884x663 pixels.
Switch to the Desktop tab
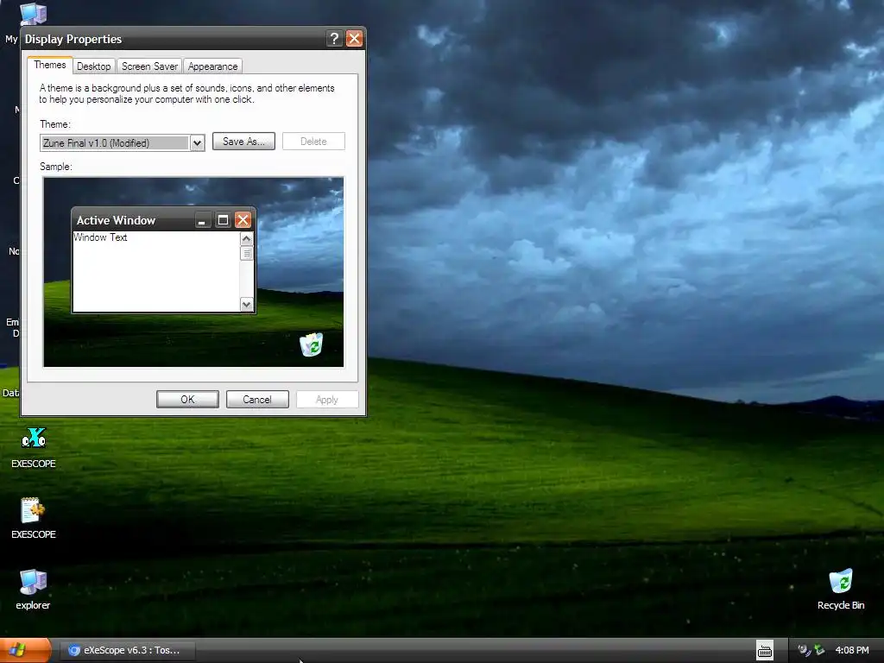click(x=93, y=66)
